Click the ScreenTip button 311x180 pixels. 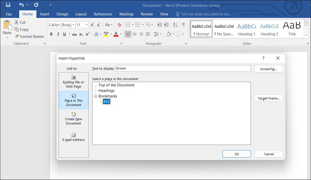click(269, 69)
